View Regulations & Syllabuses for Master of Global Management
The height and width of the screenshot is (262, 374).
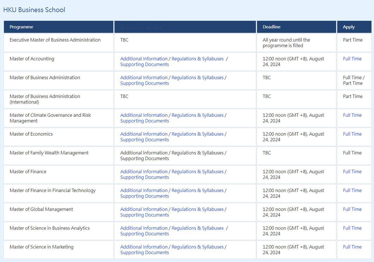point(198,209)
